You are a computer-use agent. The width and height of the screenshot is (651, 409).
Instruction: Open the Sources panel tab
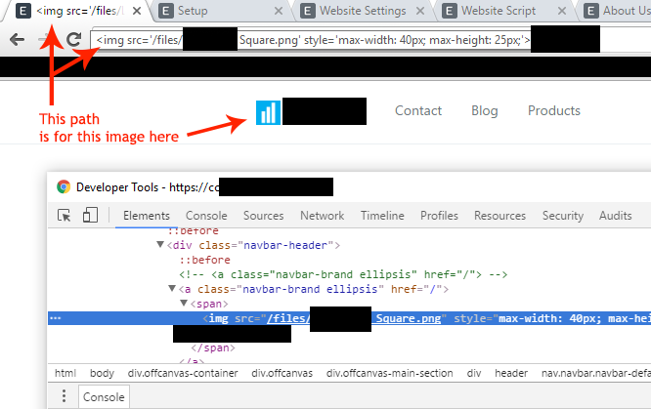pos(263,216)
